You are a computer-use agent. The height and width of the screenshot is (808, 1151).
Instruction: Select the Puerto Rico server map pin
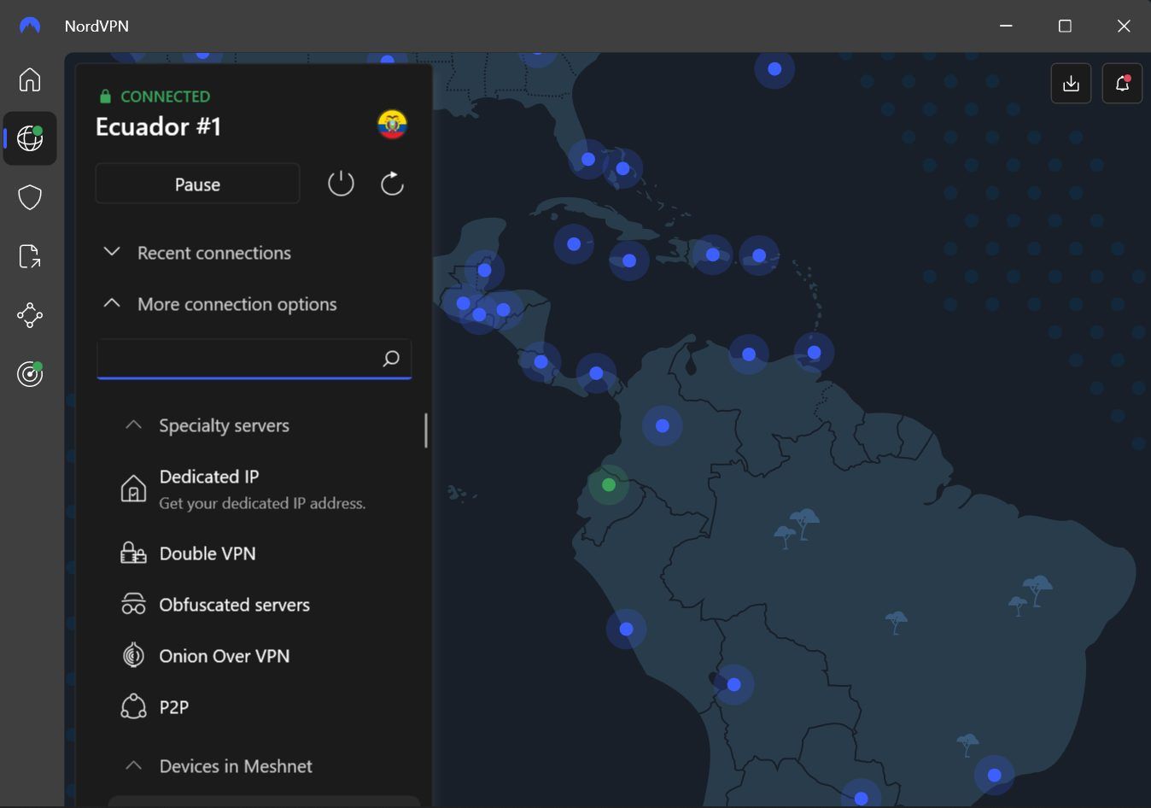click(x=759, y=255)
